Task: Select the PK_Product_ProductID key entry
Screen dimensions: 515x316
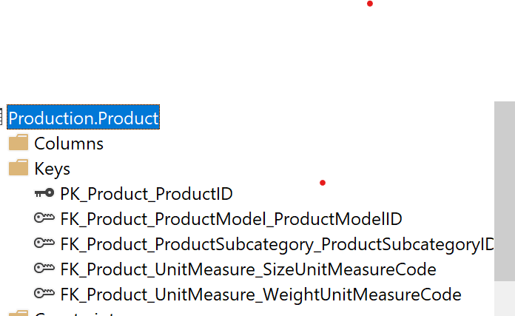Action: click(147, 194)
